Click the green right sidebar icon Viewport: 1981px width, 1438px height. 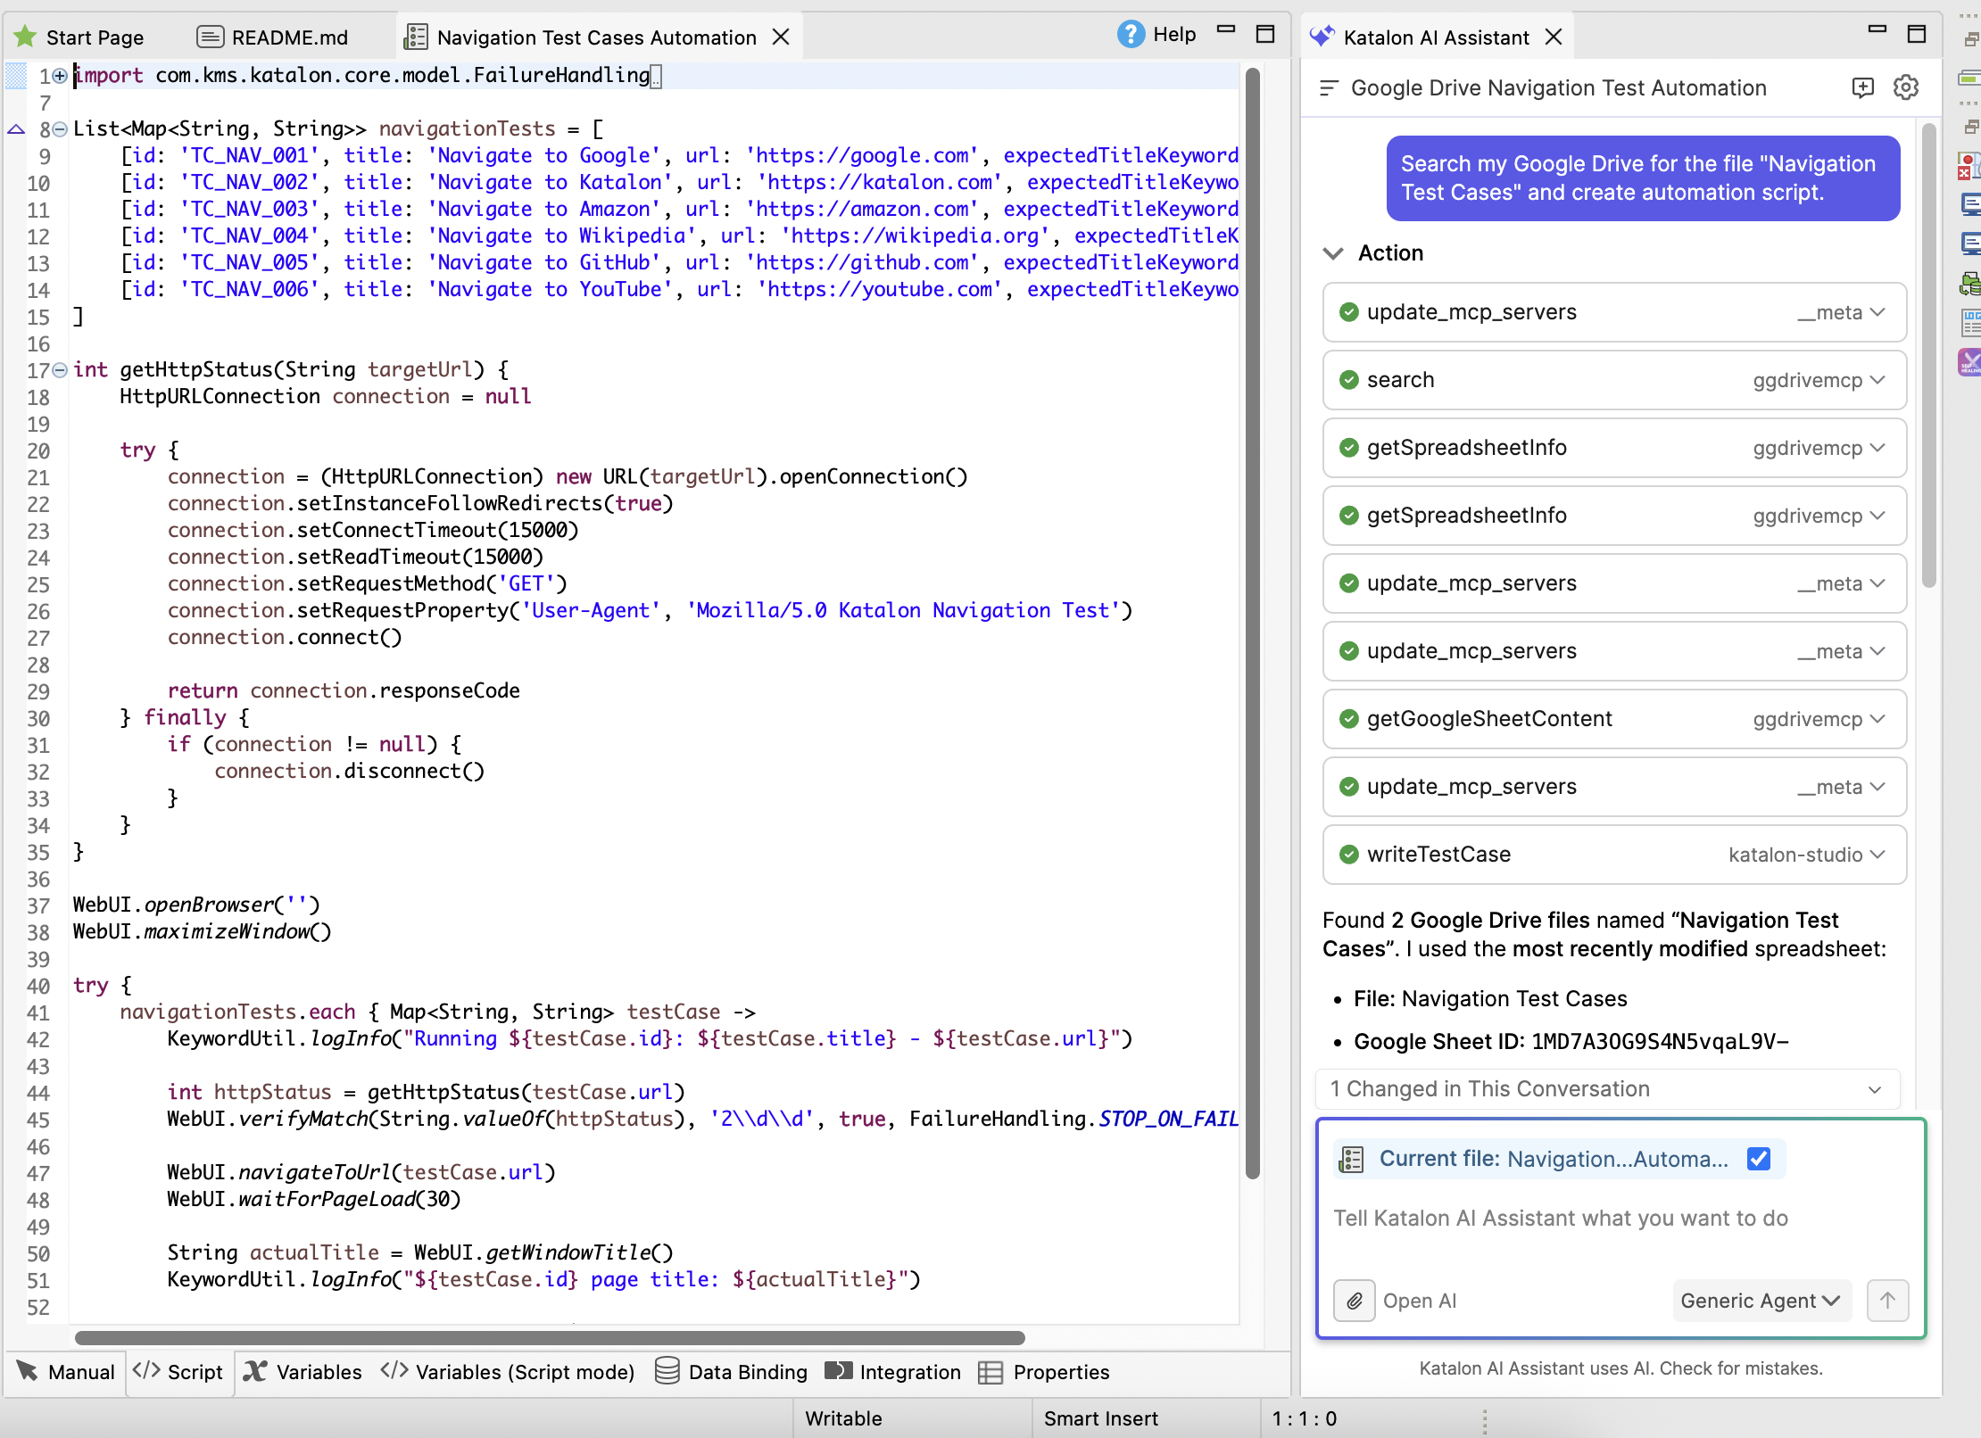(1969, 284)
